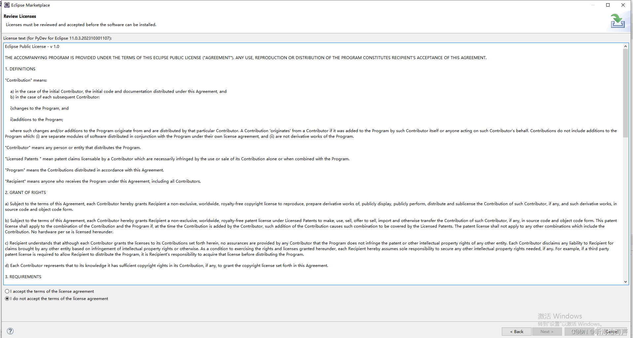Screen dimensions: 633x338
Task: Click the Next > button
Action: pyautogui.click(x=547, y=331)
